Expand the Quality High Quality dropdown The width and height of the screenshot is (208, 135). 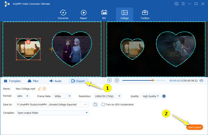coord(150,96)
